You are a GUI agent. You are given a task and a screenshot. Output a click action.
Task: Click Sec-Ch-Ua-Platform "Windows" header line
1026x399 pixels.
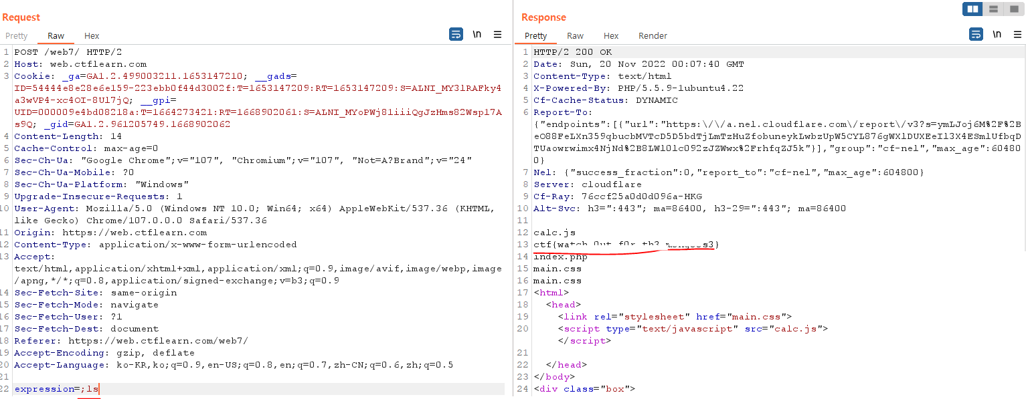point(101,184)
